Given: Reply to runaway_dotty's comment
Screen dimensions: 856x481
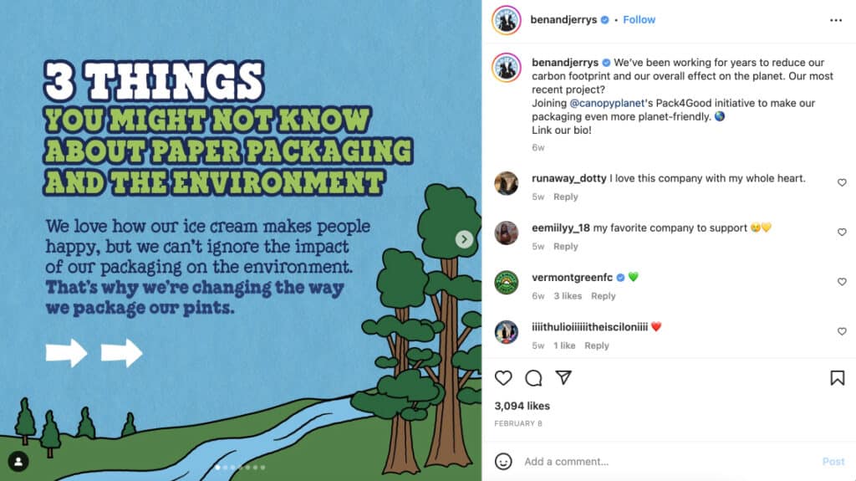Looking at the screenshot, I should coord(566,197).
